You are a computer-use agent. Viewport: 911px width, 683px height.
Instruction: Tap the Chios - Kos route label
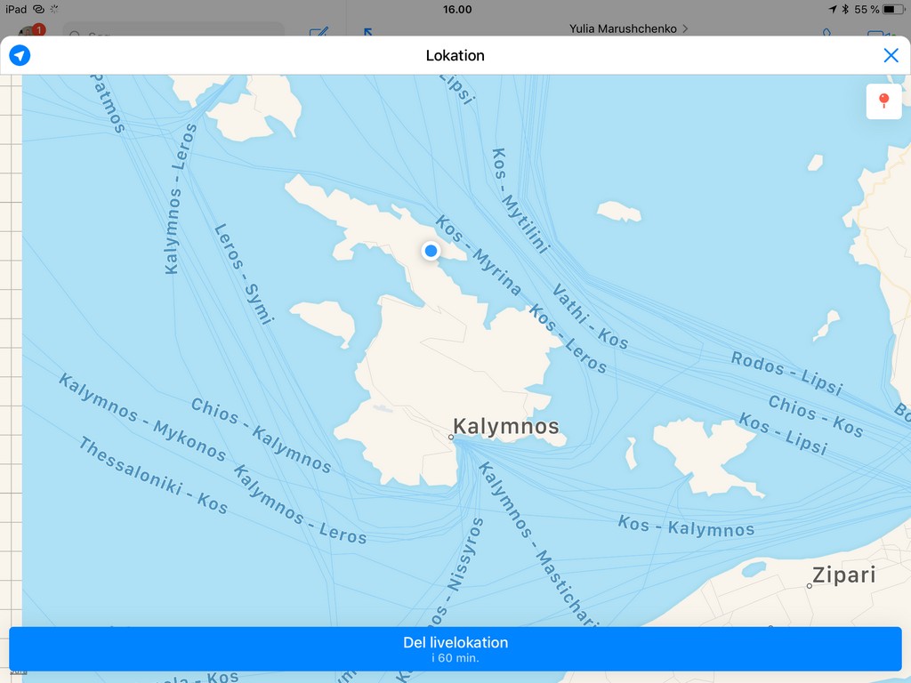816,415
